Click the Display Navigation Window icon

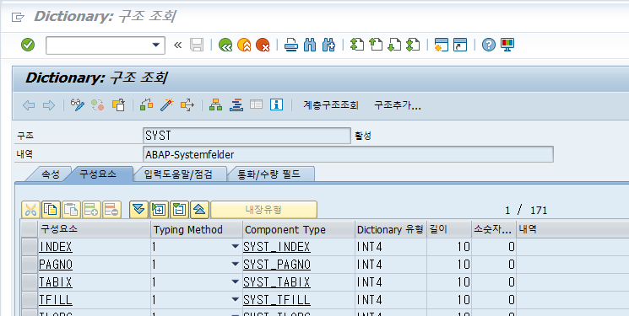tap(236, 105)
